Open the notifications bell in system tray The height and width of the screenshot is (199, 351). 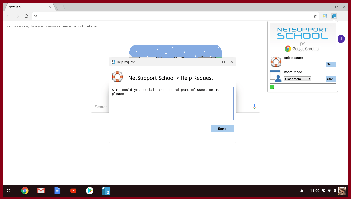[302, 191]
